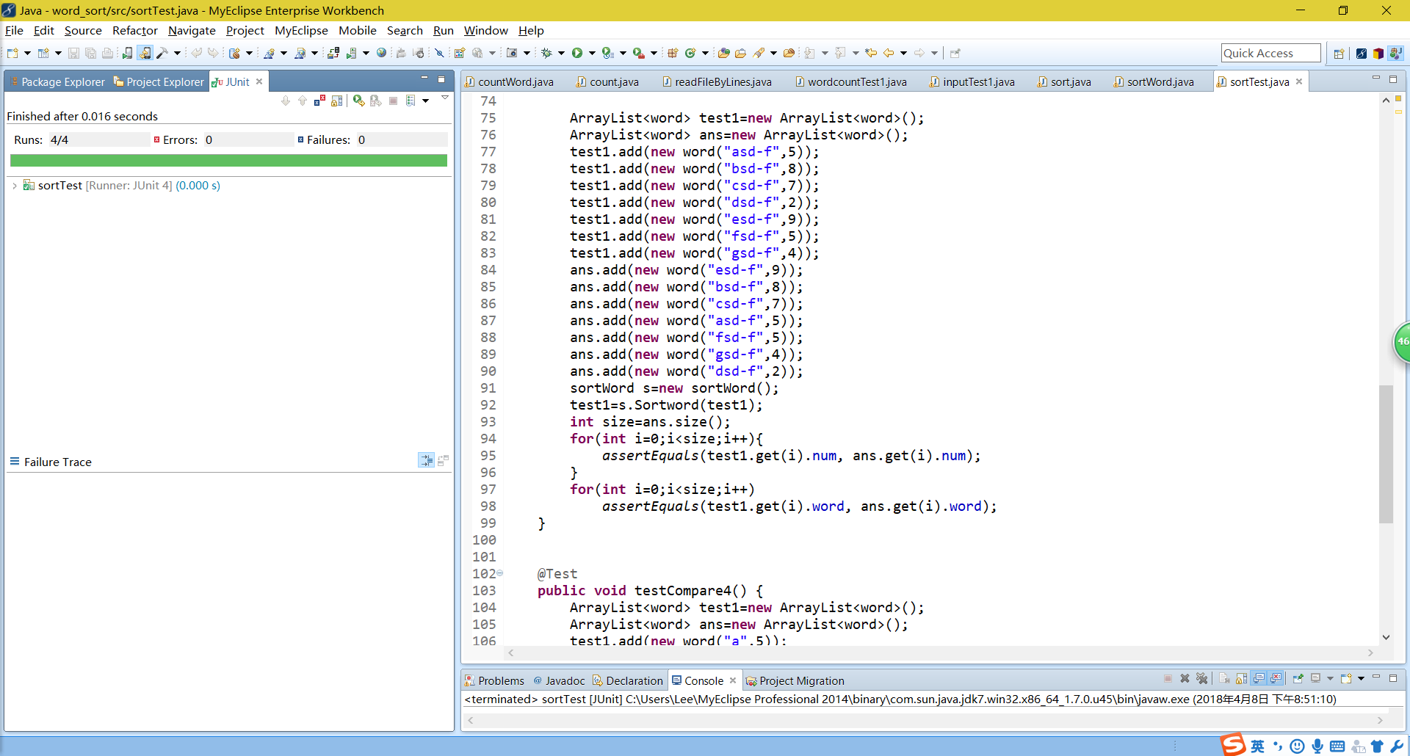This screenshot has height=756, width=1410.
Task: Toggle Show Failures Only in JUnit view
Action: click(319, 101)
